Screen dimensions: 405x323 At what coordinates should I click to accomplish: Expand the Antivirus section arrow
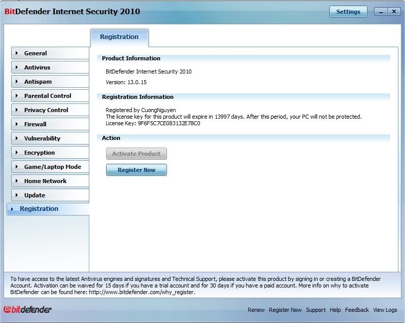point(17,67)
